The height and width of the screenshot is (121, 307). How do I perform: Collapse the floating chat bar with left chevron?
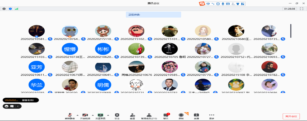(x=18, y=106)
